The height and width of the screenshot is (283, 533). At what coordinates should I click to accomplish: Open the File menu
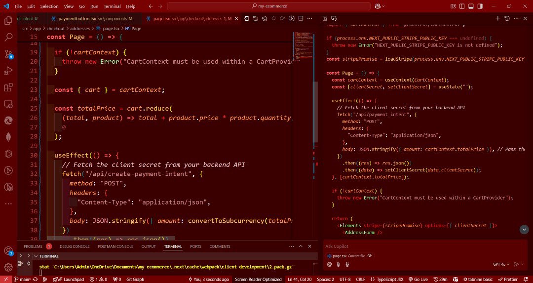(x=18, y=6)
